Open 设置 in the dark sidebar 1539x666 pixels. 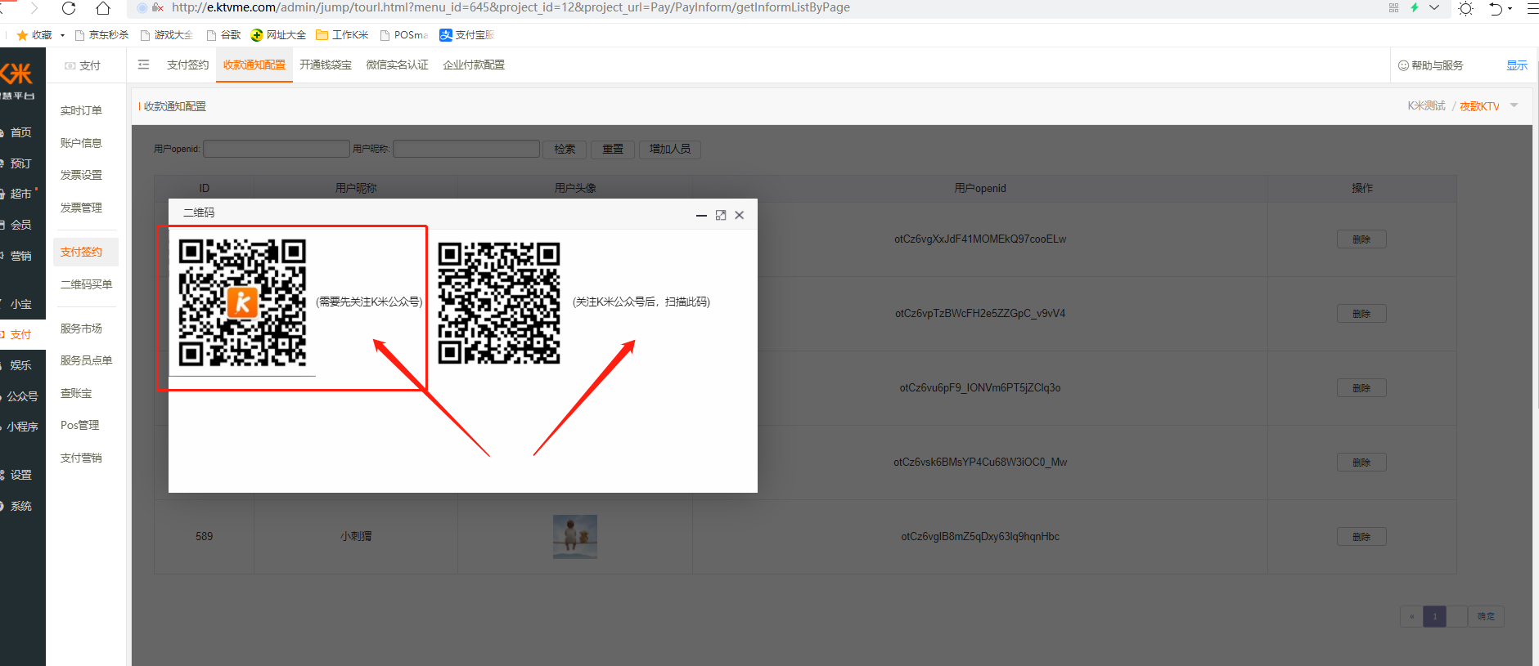coord(20,475)
